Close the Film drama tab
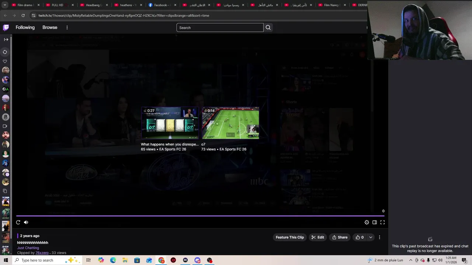 38,5
